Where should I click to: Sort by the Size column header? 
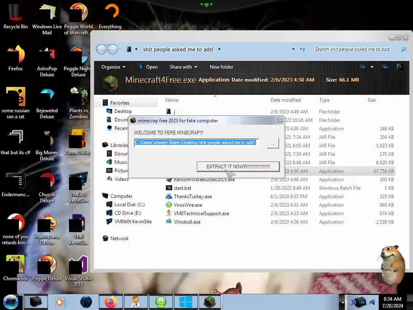point(371,100)
